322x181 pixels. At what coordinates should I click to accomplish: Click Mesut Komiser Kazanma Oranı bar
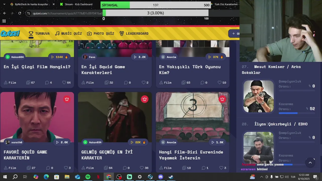coord(297,113)
